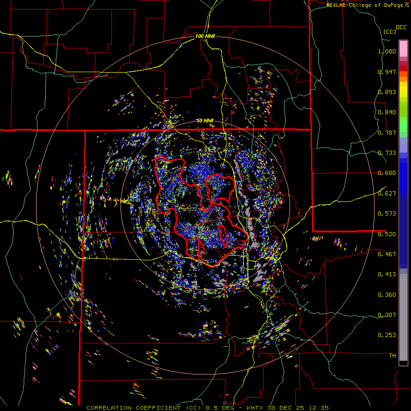This screenshot has height=411, width=411.
Task: Click the gray low-value segment of color bar
Action: [403, 317]
